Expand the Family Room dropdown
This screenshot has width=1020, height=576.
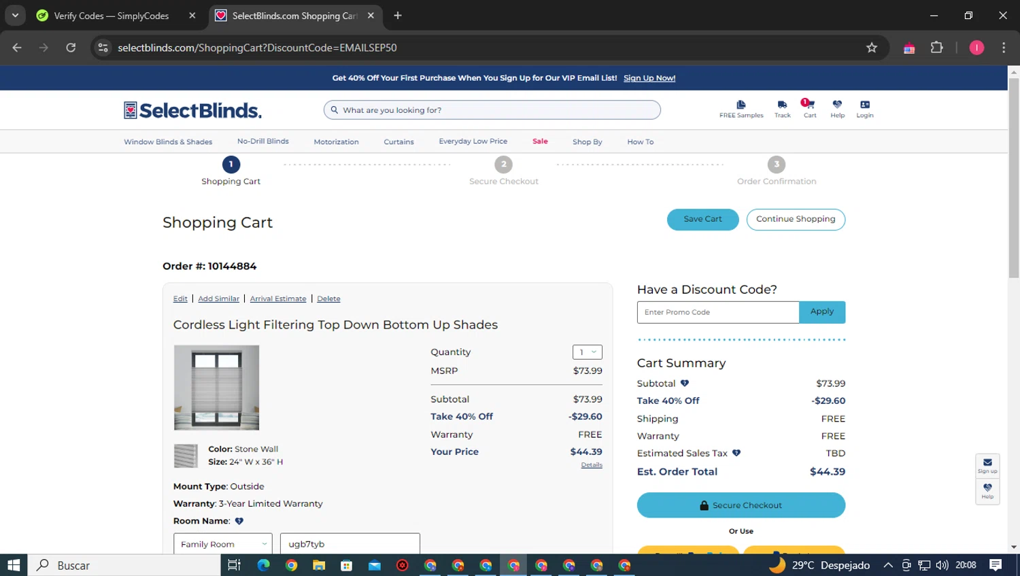pos(223,544)
